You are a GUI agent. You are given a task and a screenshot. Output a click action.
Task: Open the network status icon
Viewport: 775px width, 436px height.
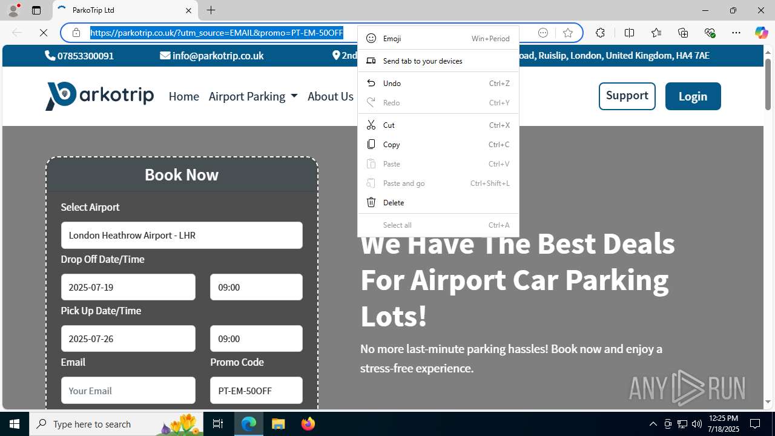pos(682,424)
